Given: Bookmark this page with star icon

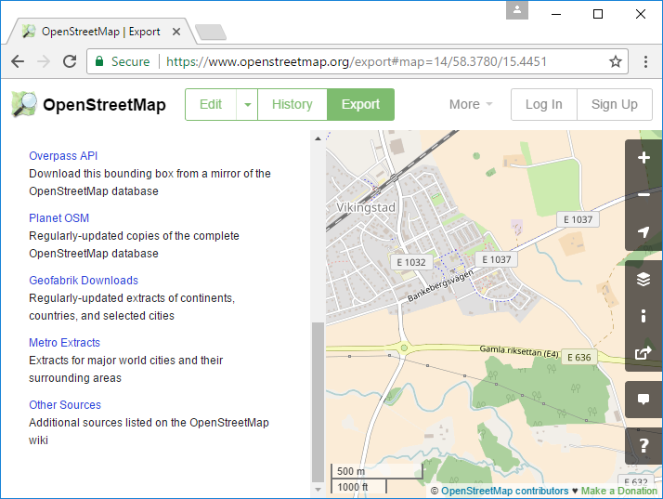Looking at the screenshot, I should click(x=616, y=61).
